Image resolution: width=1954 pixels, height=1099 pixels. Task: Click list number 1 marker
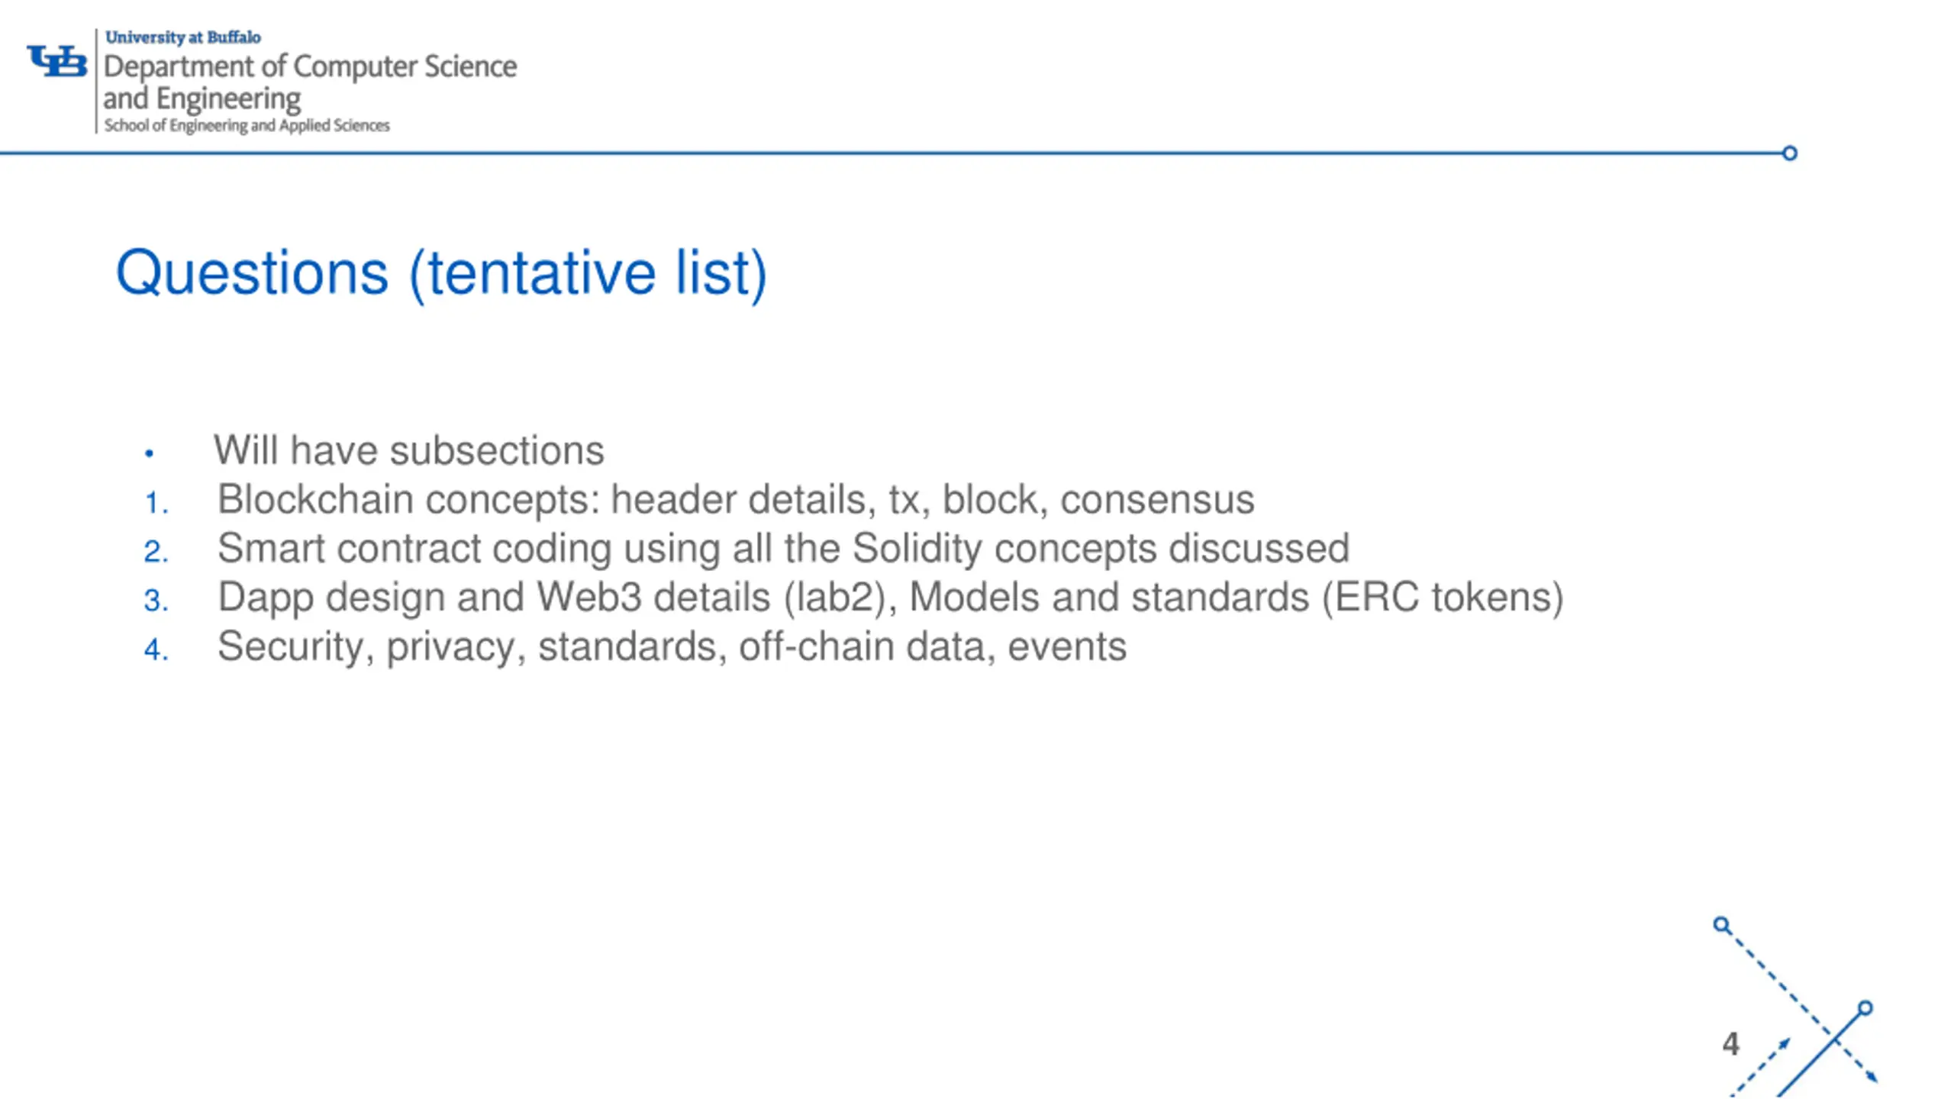coord(156,504)
